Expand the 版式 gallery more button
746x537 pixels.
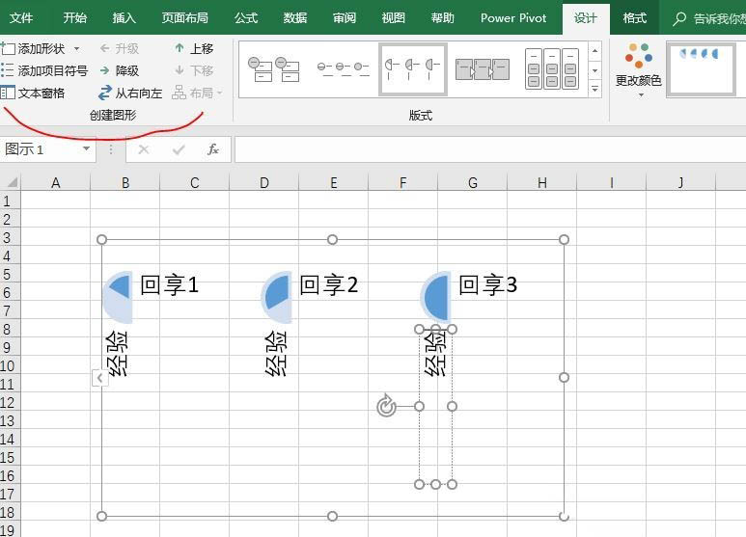click(594, 89)
